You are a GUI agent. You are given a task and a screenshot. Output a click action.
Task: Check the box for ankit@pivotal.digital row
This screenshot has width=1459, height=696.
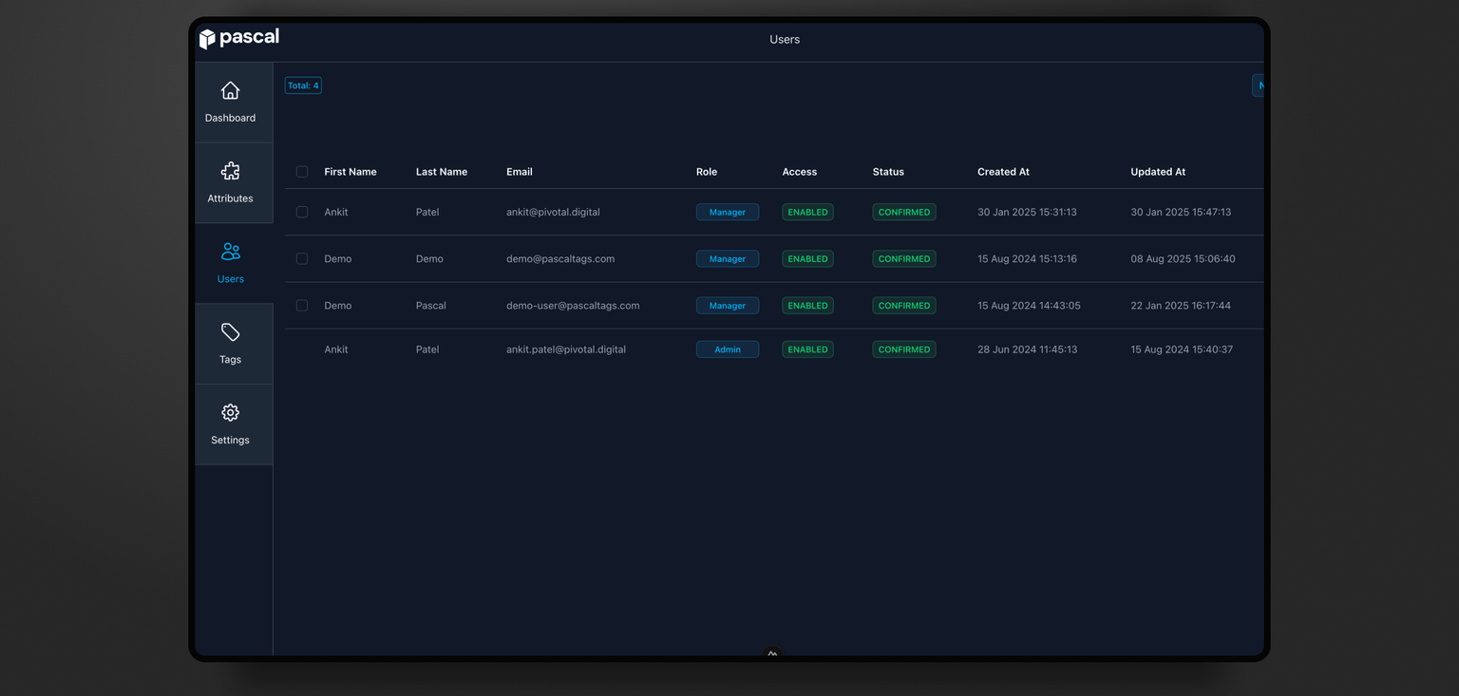point(302,213)
